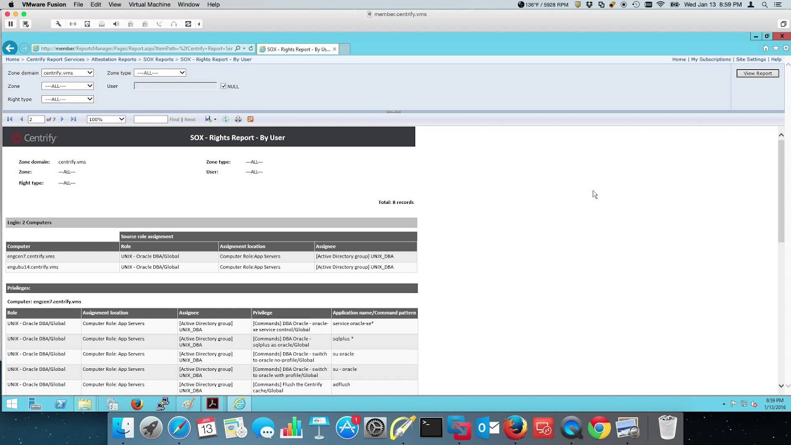Collapse the VMware toolbar arrow
The image size is (791, 445).
[x=199, y=24]
